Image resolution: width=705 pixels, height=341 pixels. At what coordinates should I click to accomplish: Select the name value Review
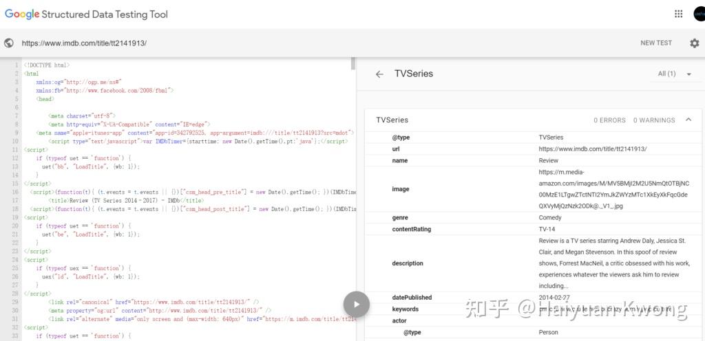pyautogui.click(x=548, y=160)
